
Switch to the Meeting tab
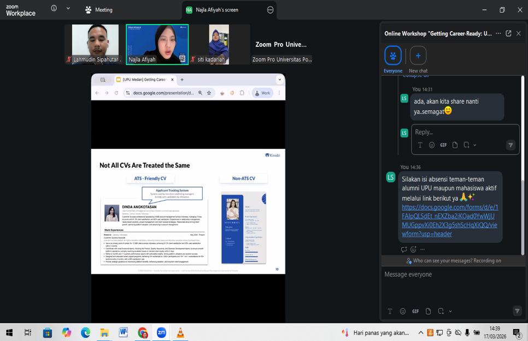[98, 10]
